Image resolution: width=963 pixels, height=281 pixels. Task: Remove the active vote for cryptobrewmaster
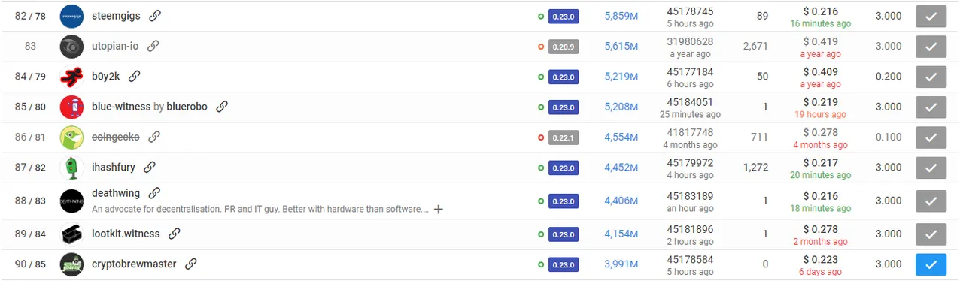coord(931,264)
